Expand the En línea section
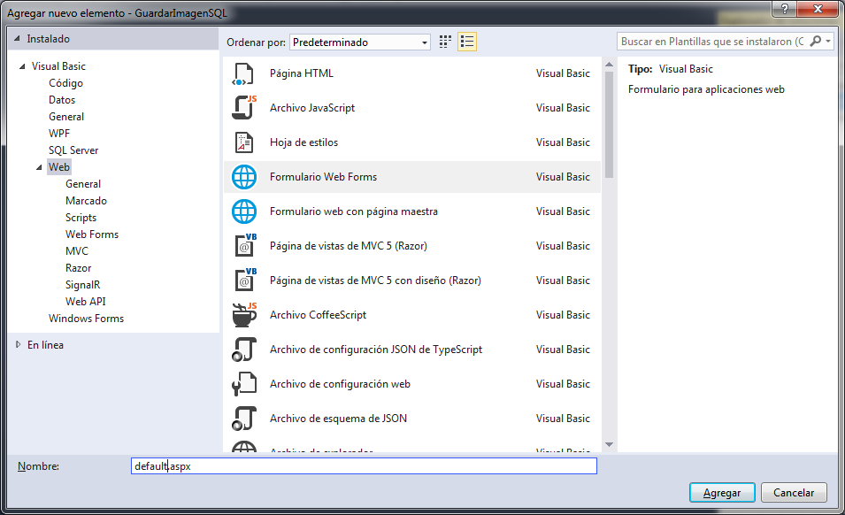This screenshot has height=515, width=845. pyautogui.click(x=19, y=345)
